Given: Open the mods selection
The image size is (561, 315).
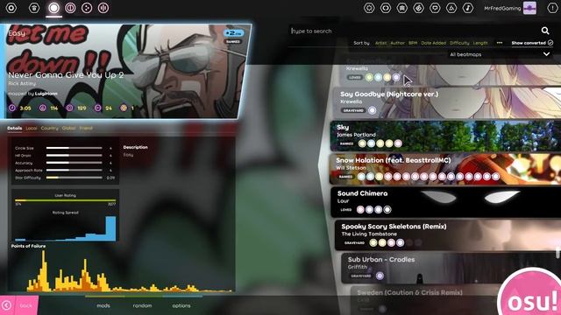Looking at the screenshot, I should point(103,305).
